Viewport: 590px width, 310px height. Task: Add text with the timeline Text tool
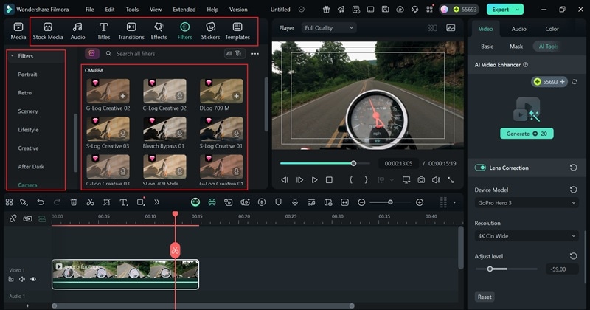coord(123,202)
